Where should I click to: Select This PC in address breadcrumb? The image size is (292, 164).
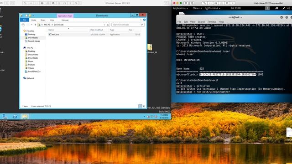[x=47, y=25]
